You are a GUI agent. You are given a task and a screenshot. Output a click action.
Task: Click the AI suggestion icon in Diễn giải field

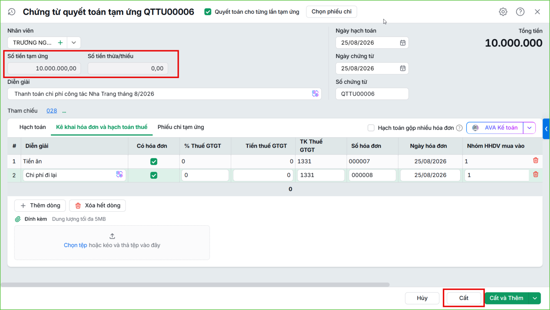315,94
